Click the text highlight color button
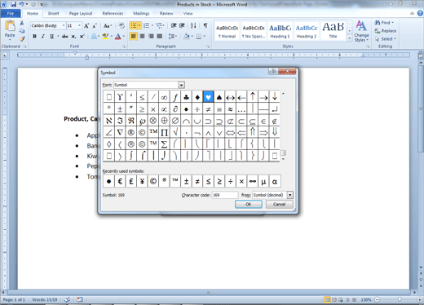This screenshot has height=305, width=424. click(105, 36)
